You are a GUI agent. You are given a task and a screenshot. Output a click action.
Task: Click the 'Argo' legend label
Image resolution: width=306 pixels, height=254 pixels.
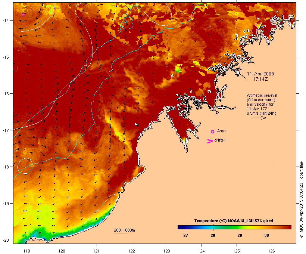point(221,131)
